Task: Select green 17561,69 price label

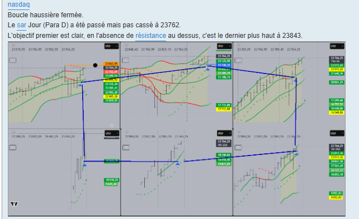Action: point(337,166)
